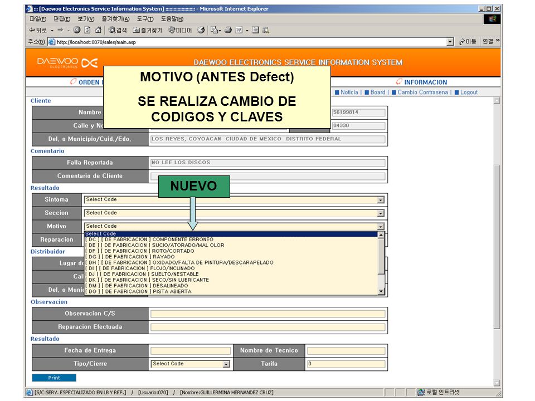535x401 pixels.
Task: Select DO PISTA ABIERTA option
Action: pos(231,291)
